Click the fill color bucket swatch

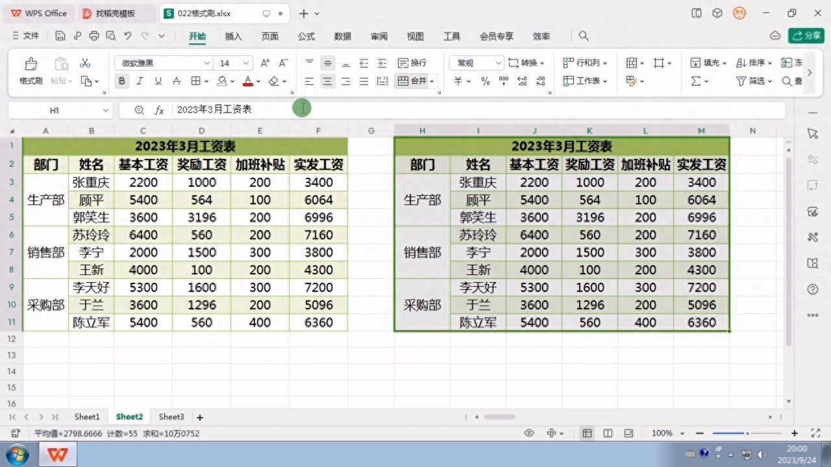coord(222,81)
